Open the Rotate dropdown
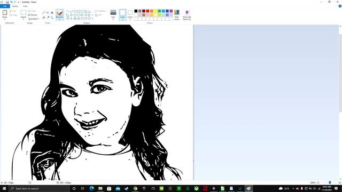This screenshot has height=192, width=342. 34,19
